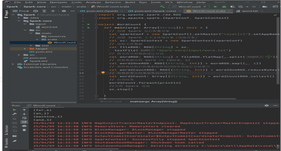281x151 pixels.
Task: Click the scala breadcrumb in navigation bar
Action: (x=81, y=7)
